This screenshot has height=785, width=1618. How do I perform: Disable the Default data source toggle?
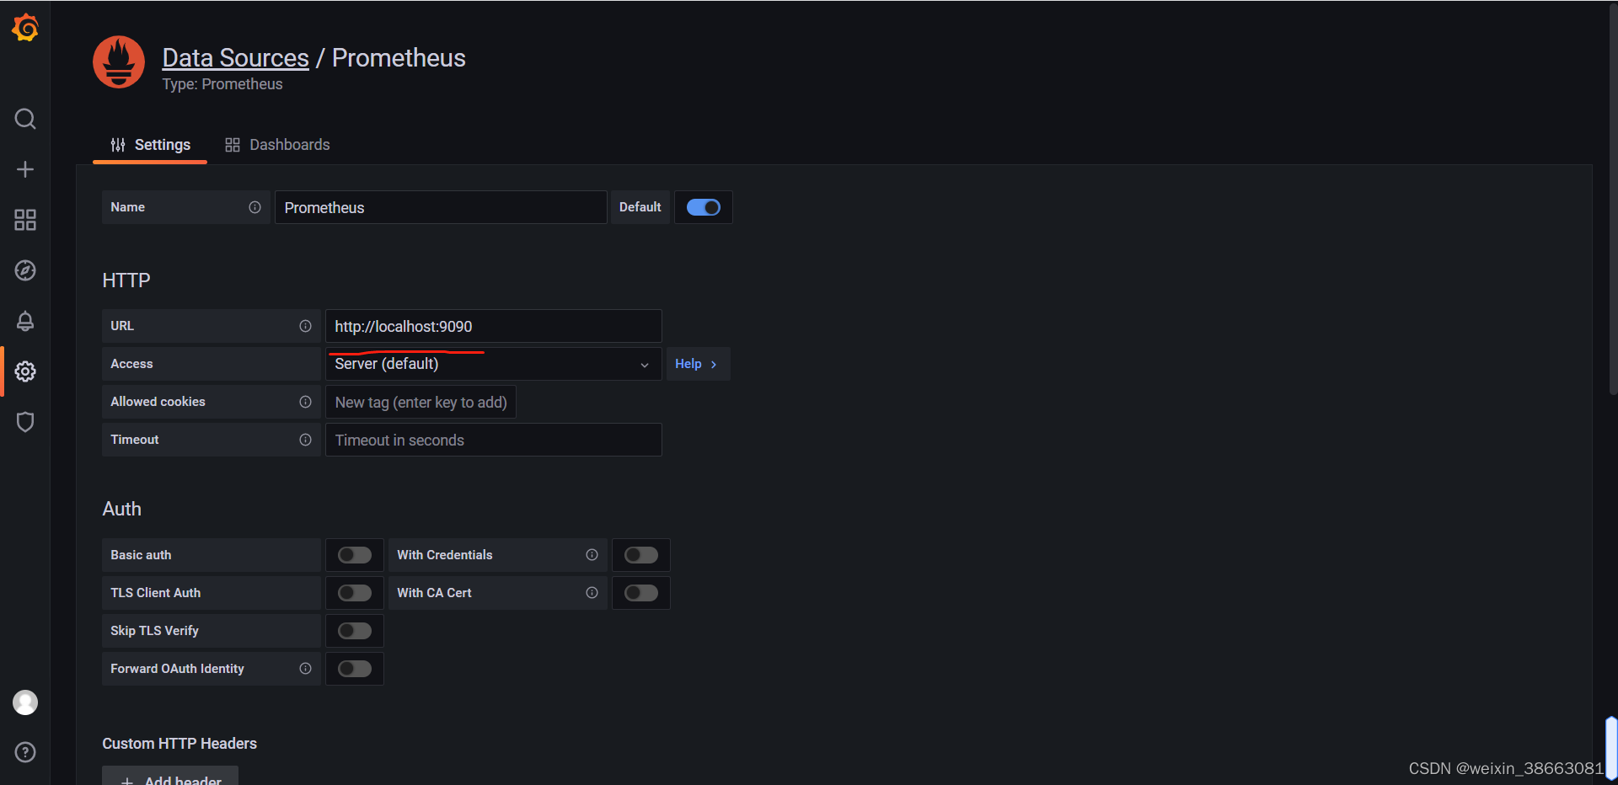pyautogui.click(x=704, y=207)
